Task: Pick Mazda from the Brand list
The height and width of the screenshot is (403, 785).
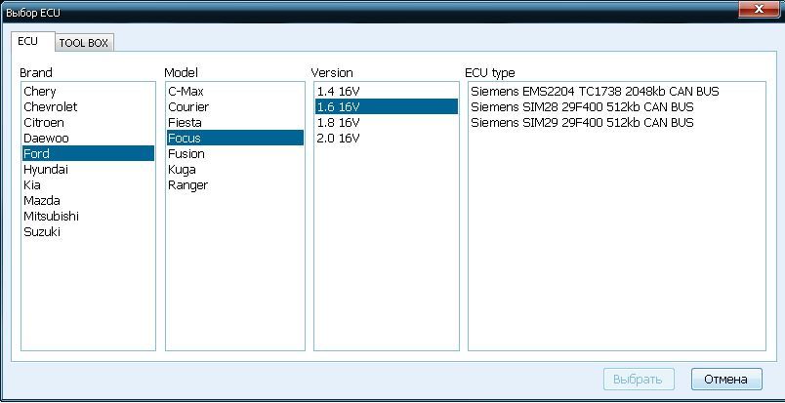Action: tap(88, 200)
